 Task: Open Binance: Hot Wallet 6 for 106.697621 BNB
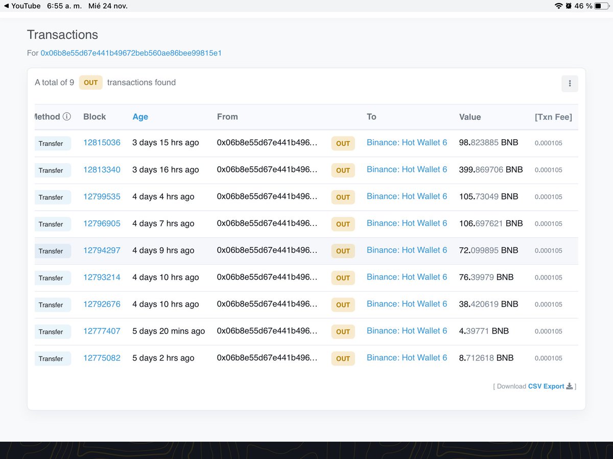[x=407, y=223]
